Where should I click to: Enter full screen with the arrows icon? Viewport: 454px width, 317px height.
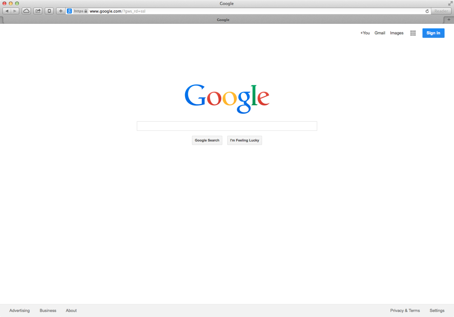[450, 4]
